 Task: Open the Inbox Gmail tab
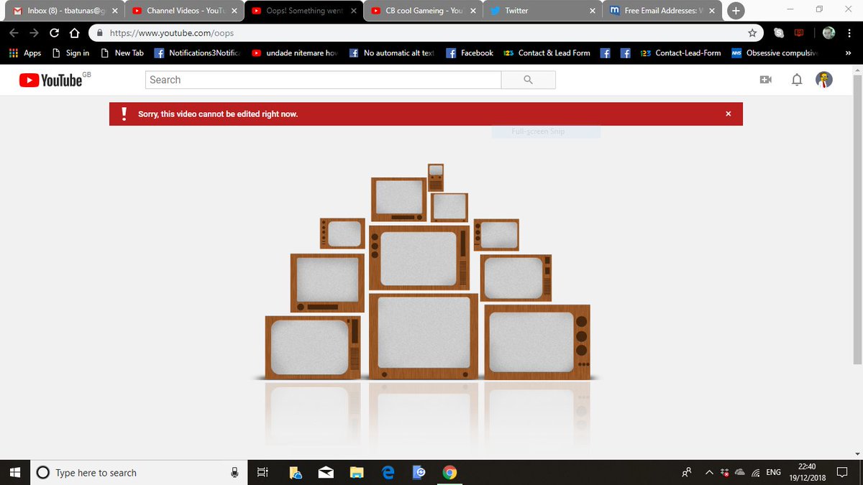tap(63, 11)
